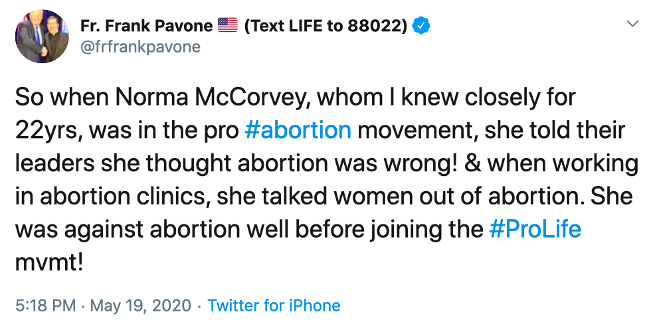Image resolution: width=655 pixels, height=322 pixels.
Task: Open the #abortion hashtag link
Action: pyautogui.click(x=297, y=129)
